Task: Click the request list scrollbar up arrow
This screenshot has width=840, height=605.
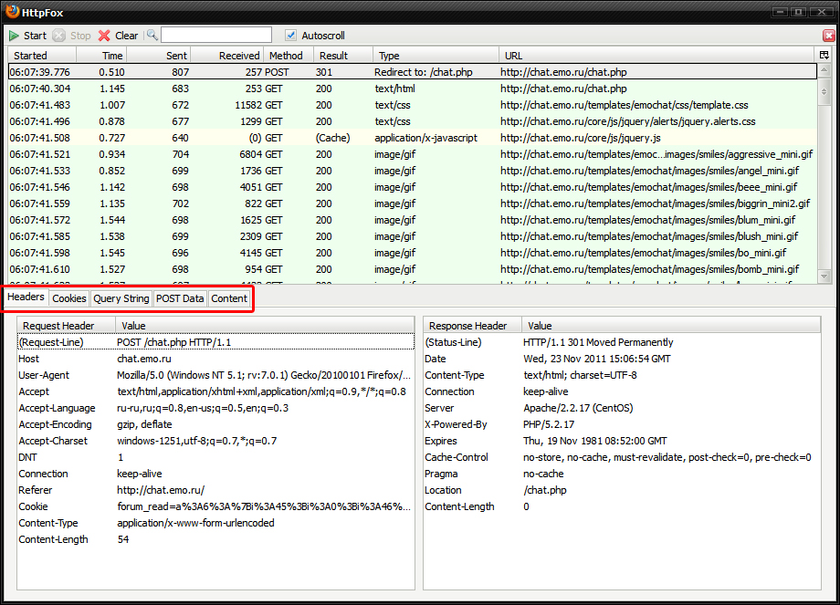Action: pyautogui.click(x=824, y=70)
